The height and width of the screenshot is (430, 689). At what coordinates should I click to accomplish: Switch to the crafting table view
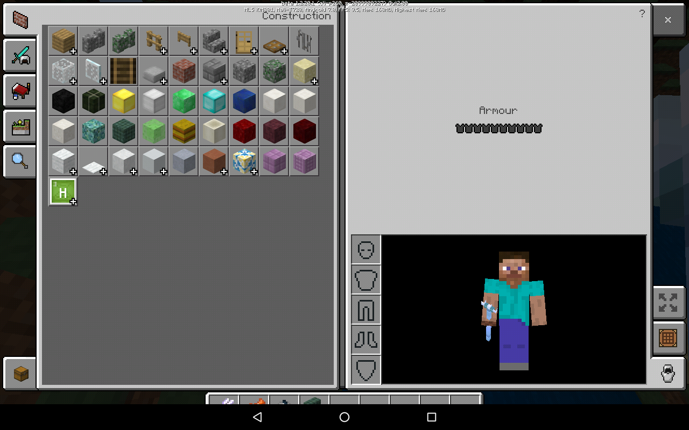point(668,338)
